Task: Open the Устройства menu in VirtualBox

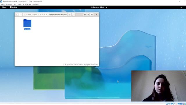Action: coord(27,4)
